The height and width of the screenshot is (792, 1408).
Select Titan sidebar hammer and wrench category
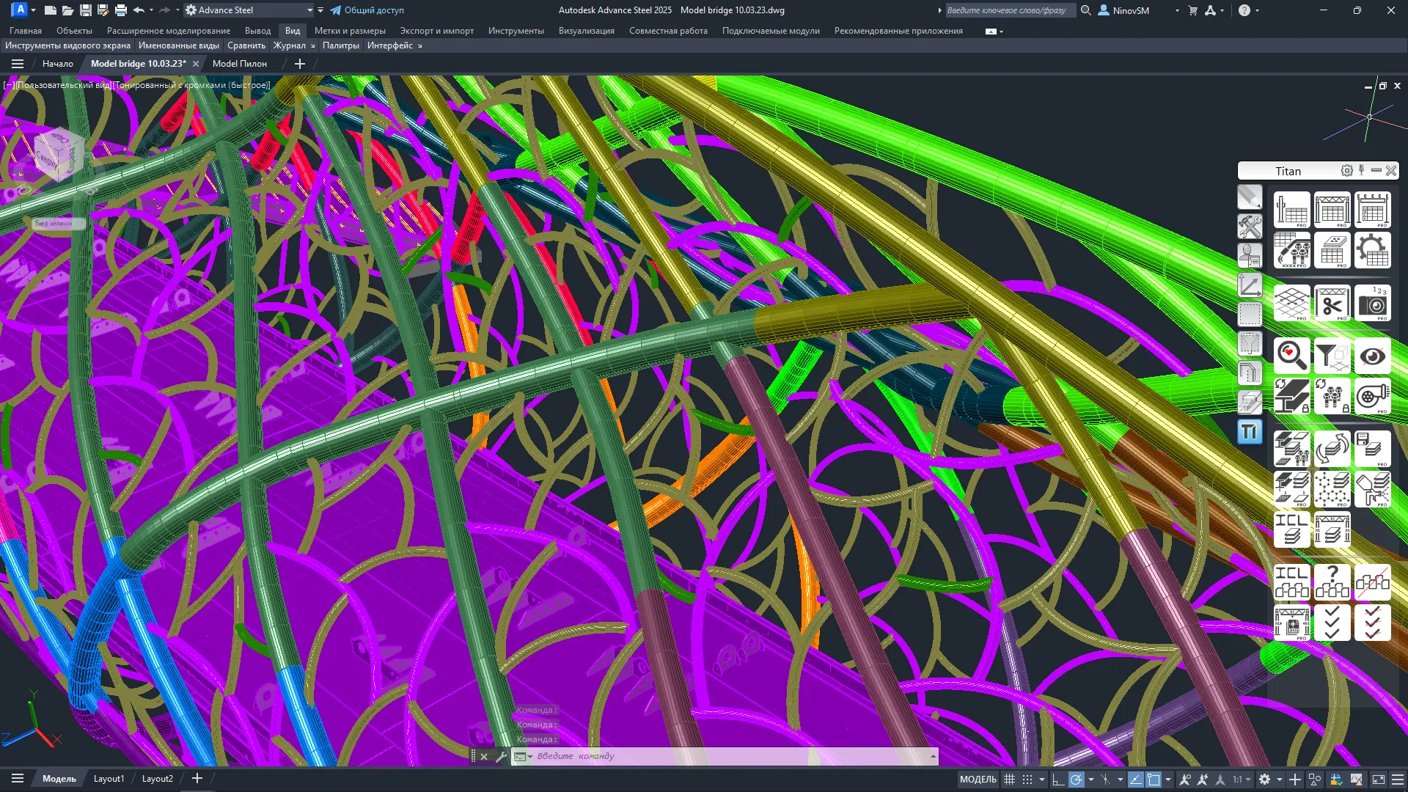click(1250, 226)
